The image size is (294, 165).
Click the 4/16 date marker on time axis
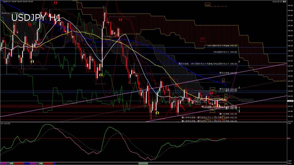[41, 164]
